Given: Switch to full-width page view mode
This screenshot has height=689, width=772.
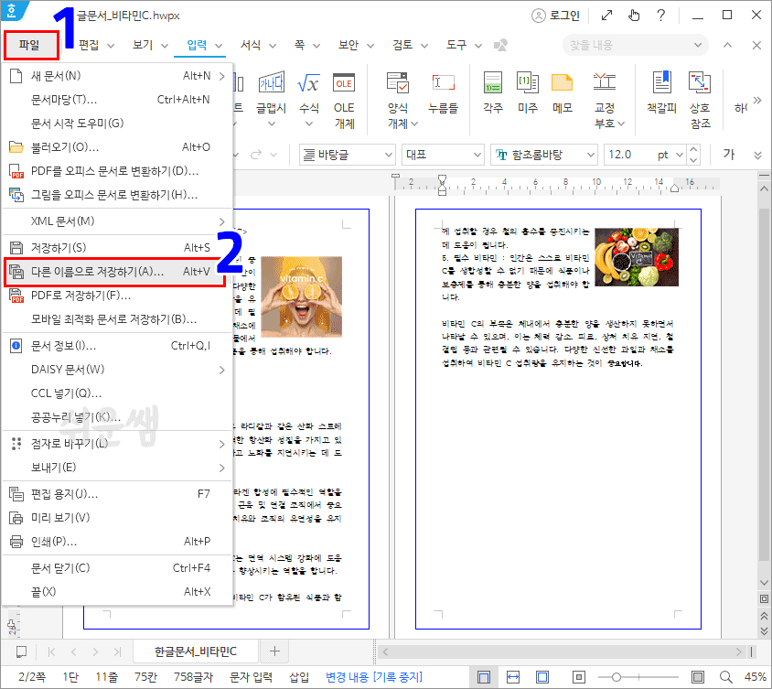Looking at the screenshot, I should tap(483, 675).
